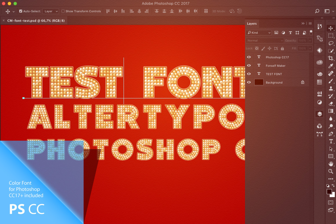Toggle shape layer filter in Layers panel
The width and height of the screenshot is (336, 224).
297,33
